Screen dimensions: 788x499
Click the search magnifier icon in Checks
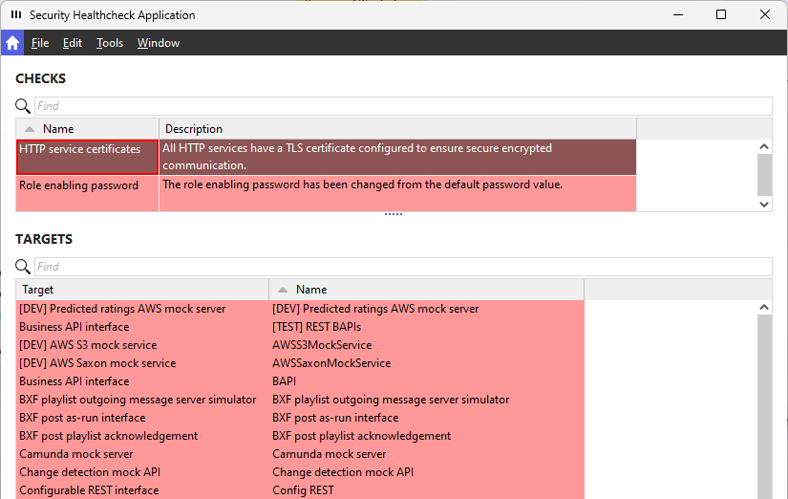[23, 106]
